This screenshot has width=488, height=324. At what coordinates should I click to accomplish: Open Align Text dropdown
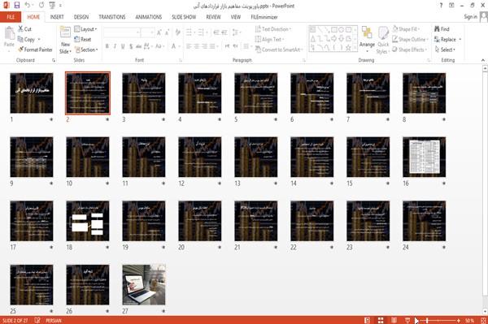[x=269, y=39]
